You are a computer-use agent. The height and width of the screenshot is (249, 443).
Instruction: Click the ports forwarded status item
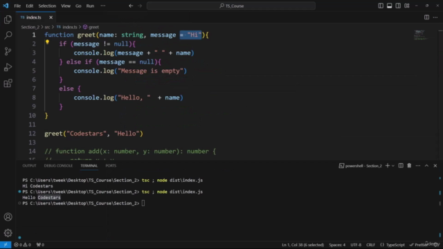[x=40, y=245]
